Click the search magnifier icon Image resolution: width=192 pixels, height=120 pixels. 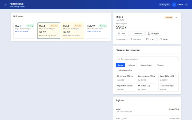[118, 59]
